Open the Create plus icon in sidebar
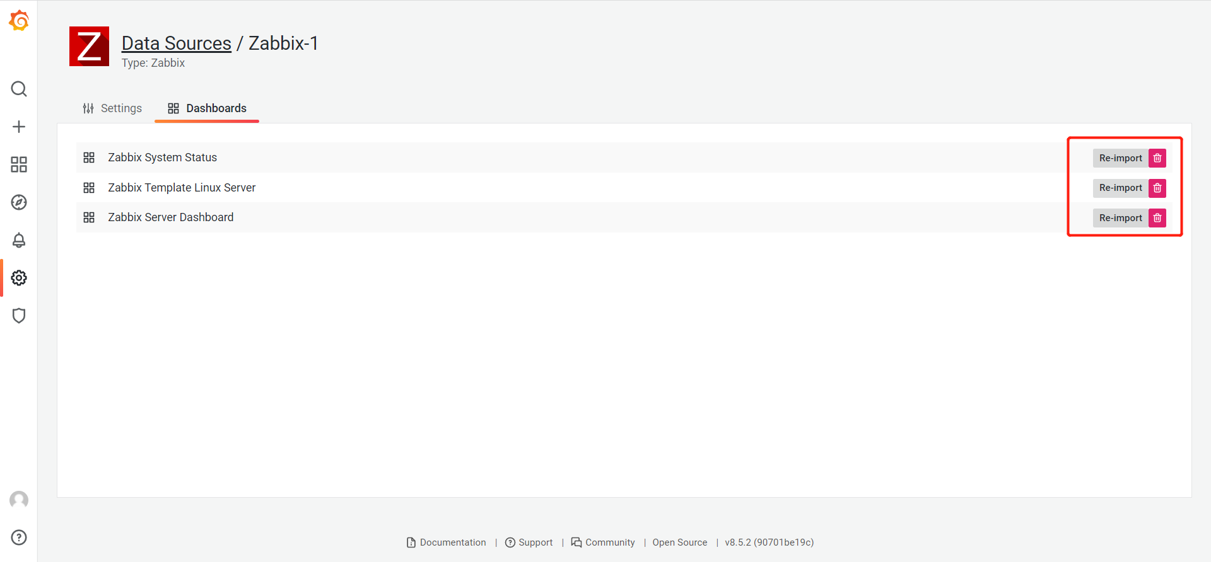Viewport: 1211px width, 562px height. (19, 127)
